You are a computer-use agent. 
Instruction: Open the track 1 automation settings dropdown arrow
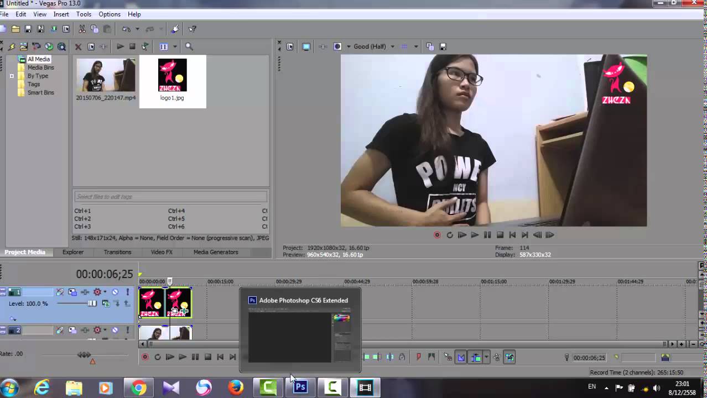click(x=106, y=292)
